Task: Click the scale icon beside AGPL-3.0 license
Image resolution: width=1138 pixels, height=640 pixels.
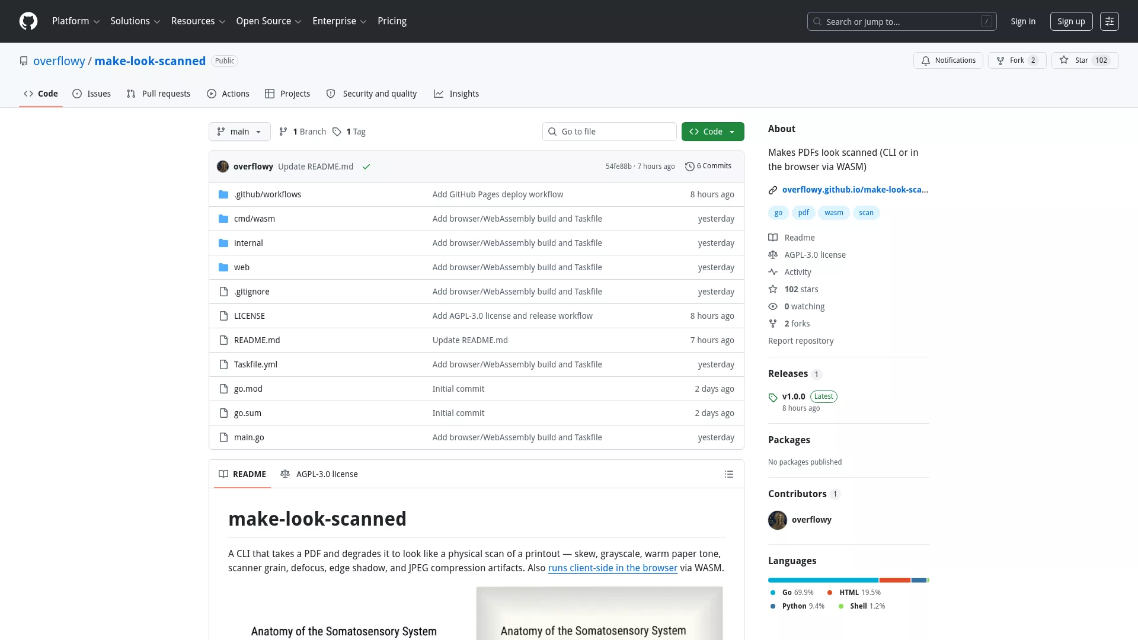Action: pyautogui.click(x=773, y=255)
